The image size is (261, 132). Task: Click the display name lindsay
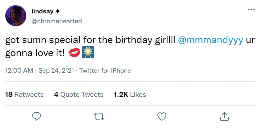pyautogui.click(x=43, y=11)
